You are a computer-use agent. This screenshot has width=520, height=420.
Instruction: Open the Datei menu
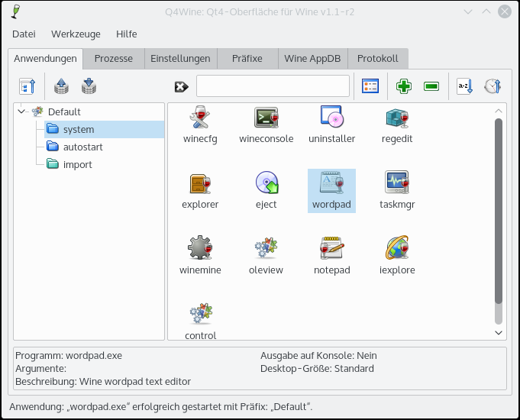[x=24, y=34]
